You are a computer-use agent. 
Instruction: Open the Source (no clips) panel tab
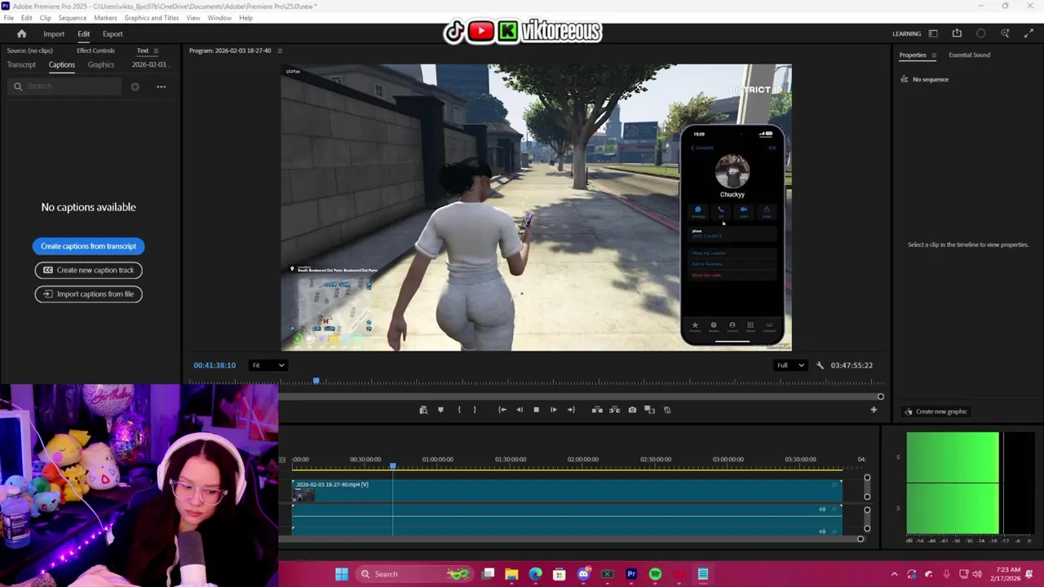point(29,51)
